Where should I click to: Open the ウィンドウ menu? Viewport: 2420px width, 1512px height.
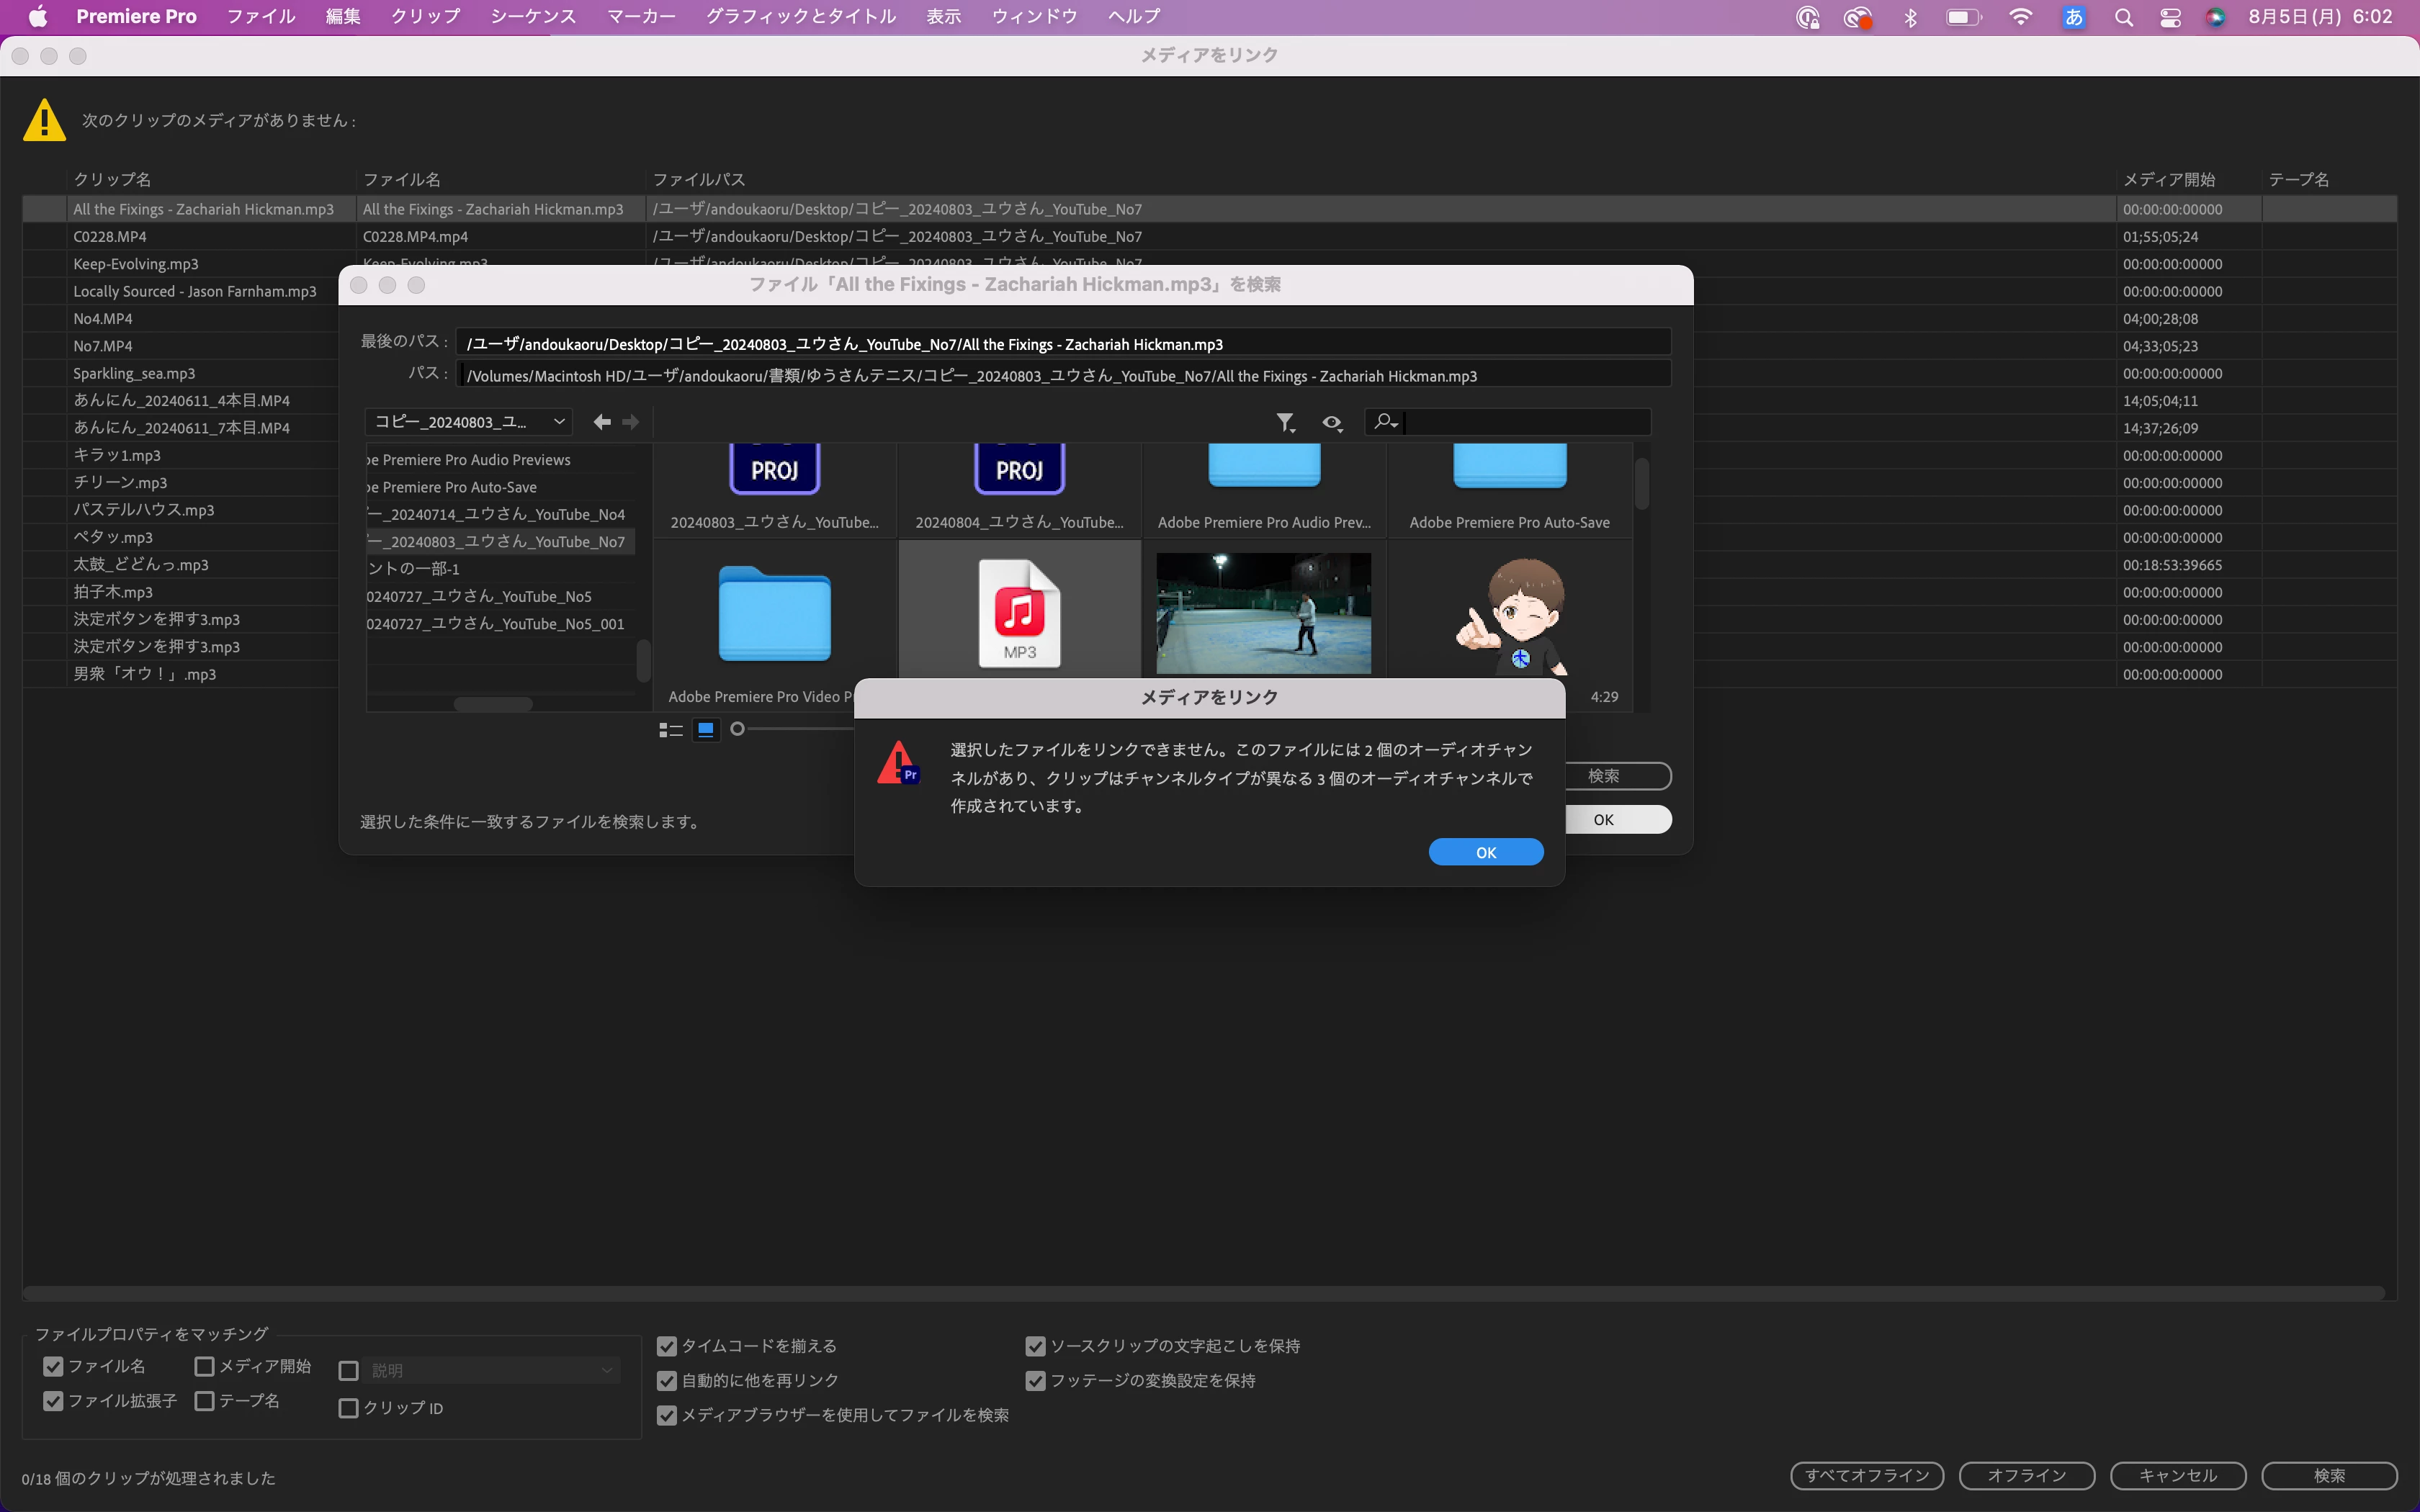pos(1034,17)
